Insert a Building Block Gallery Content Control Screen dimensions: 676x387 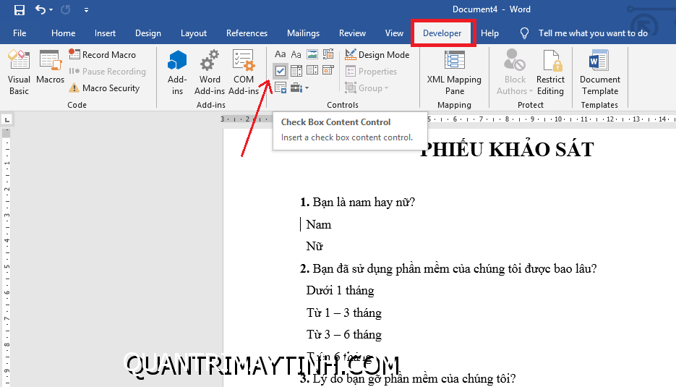(x=328, y=54)
